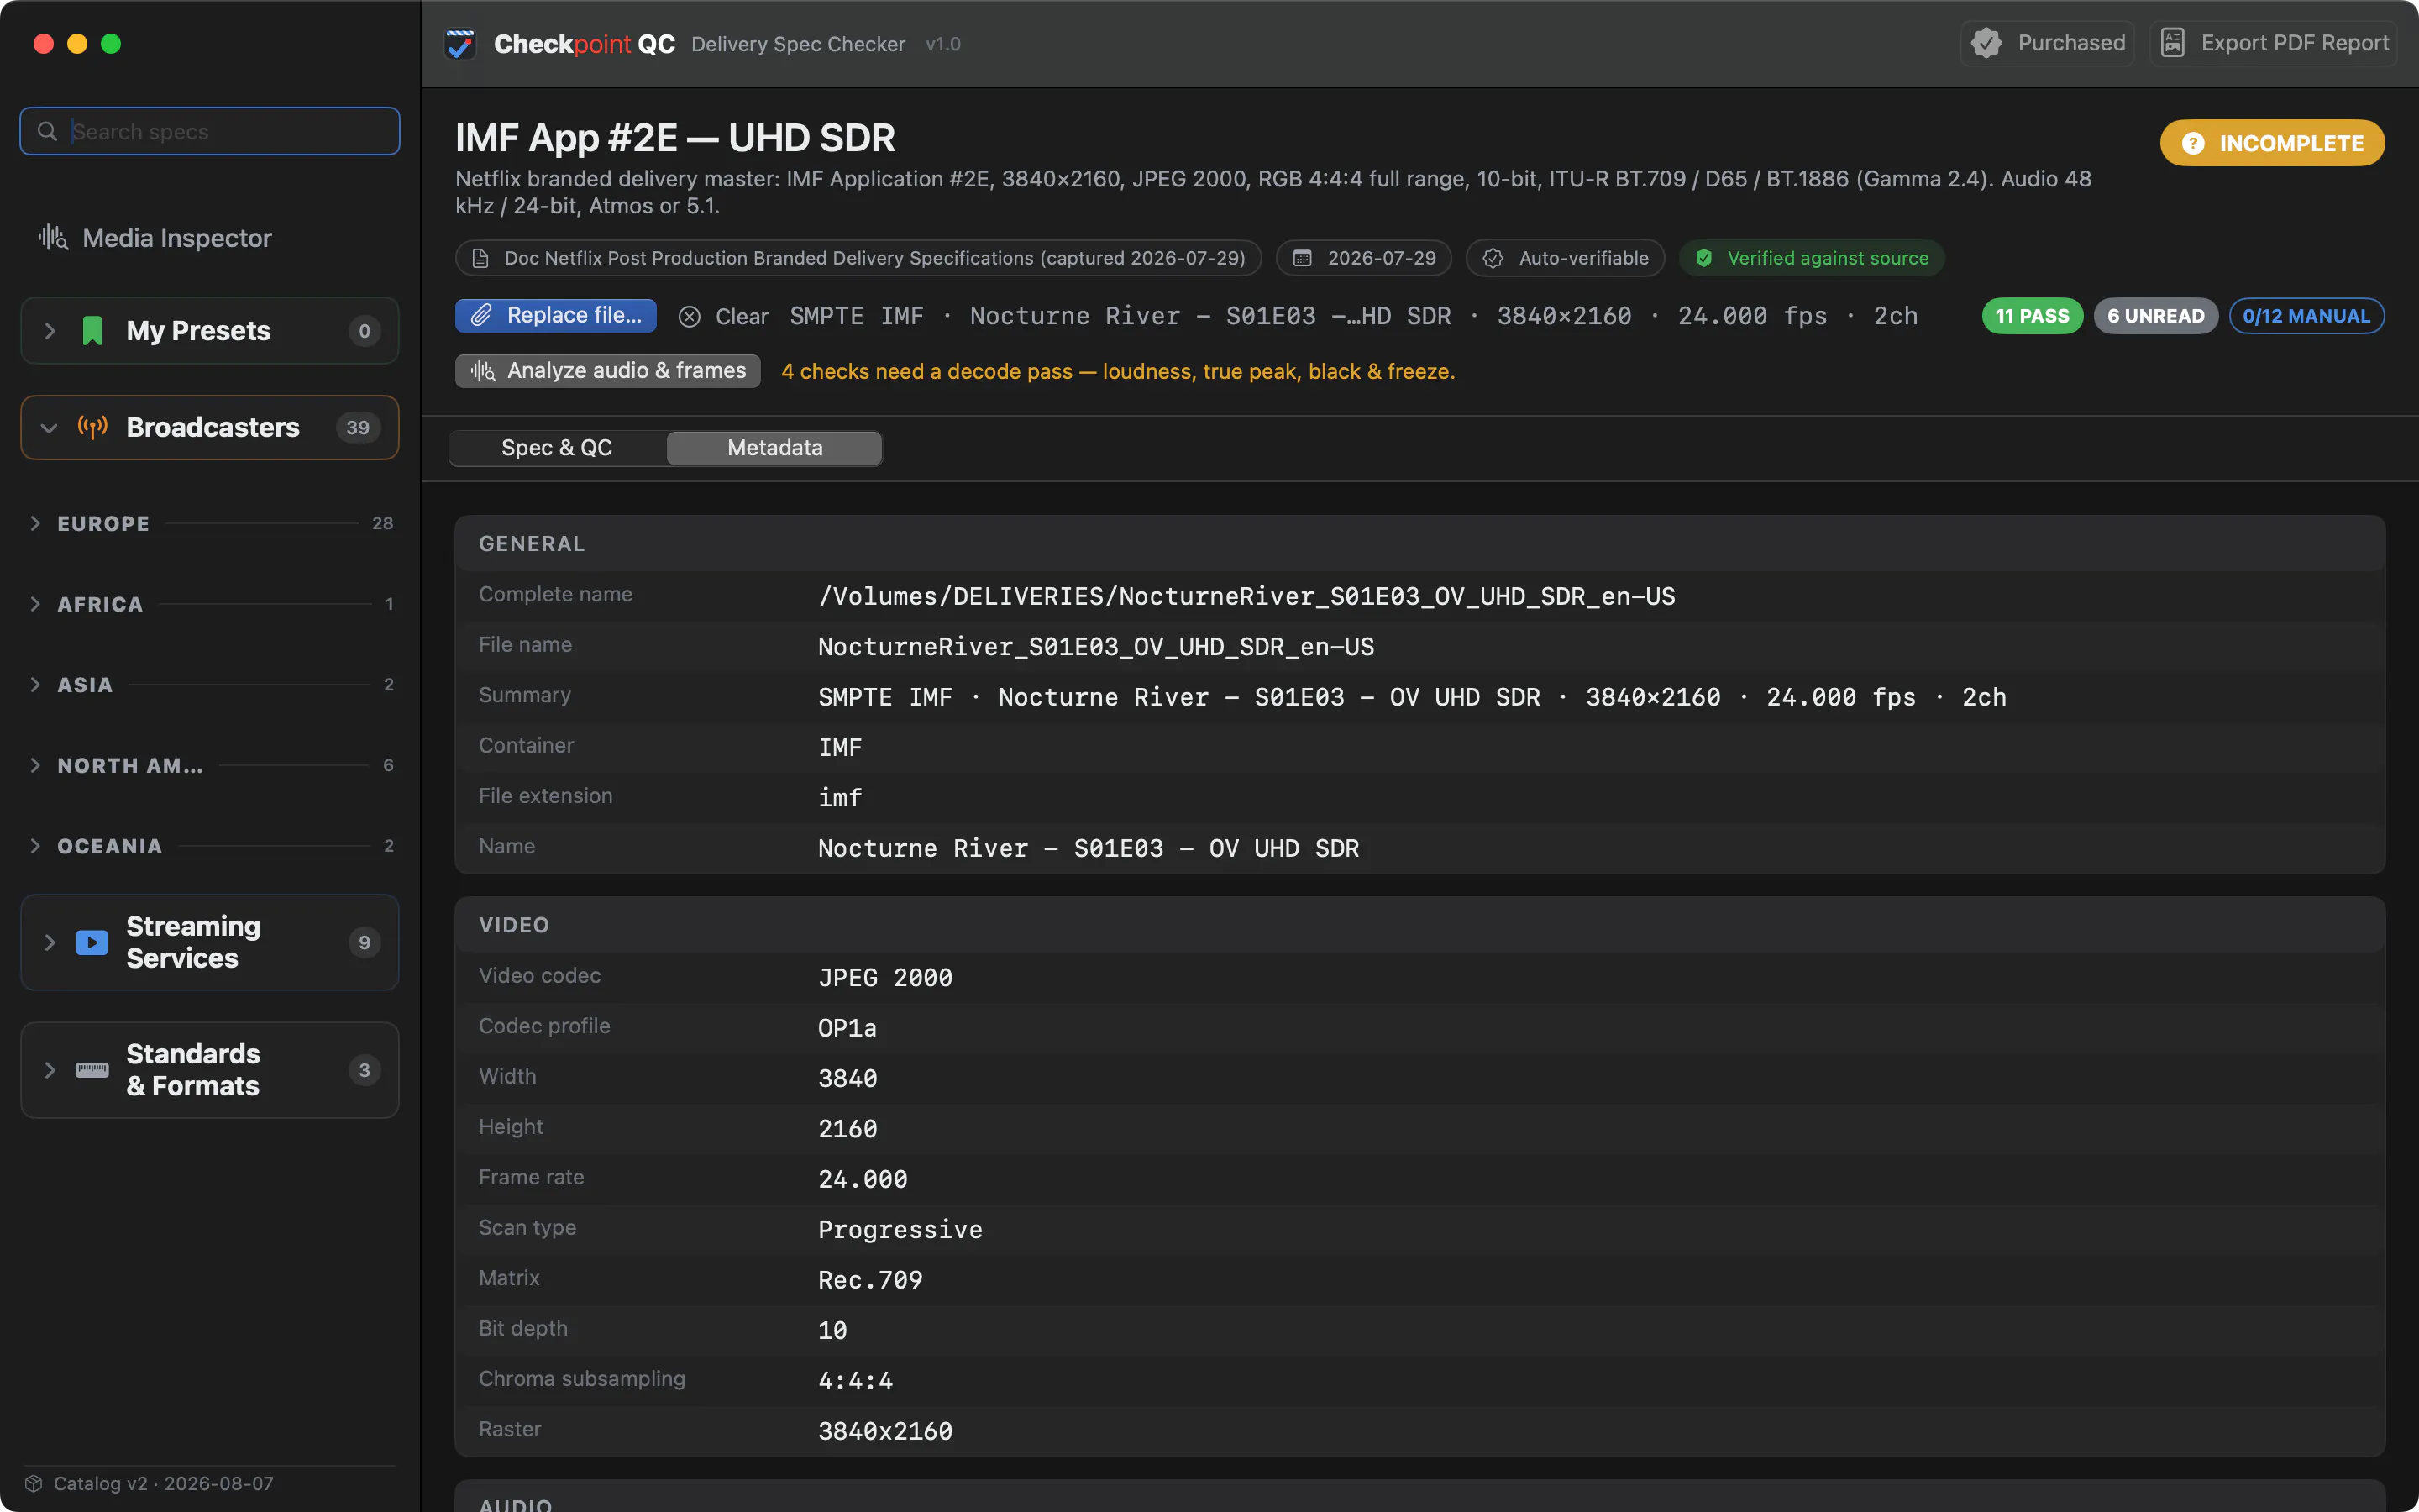Click the 11 PASS filter pill

tap(2032, 316)
